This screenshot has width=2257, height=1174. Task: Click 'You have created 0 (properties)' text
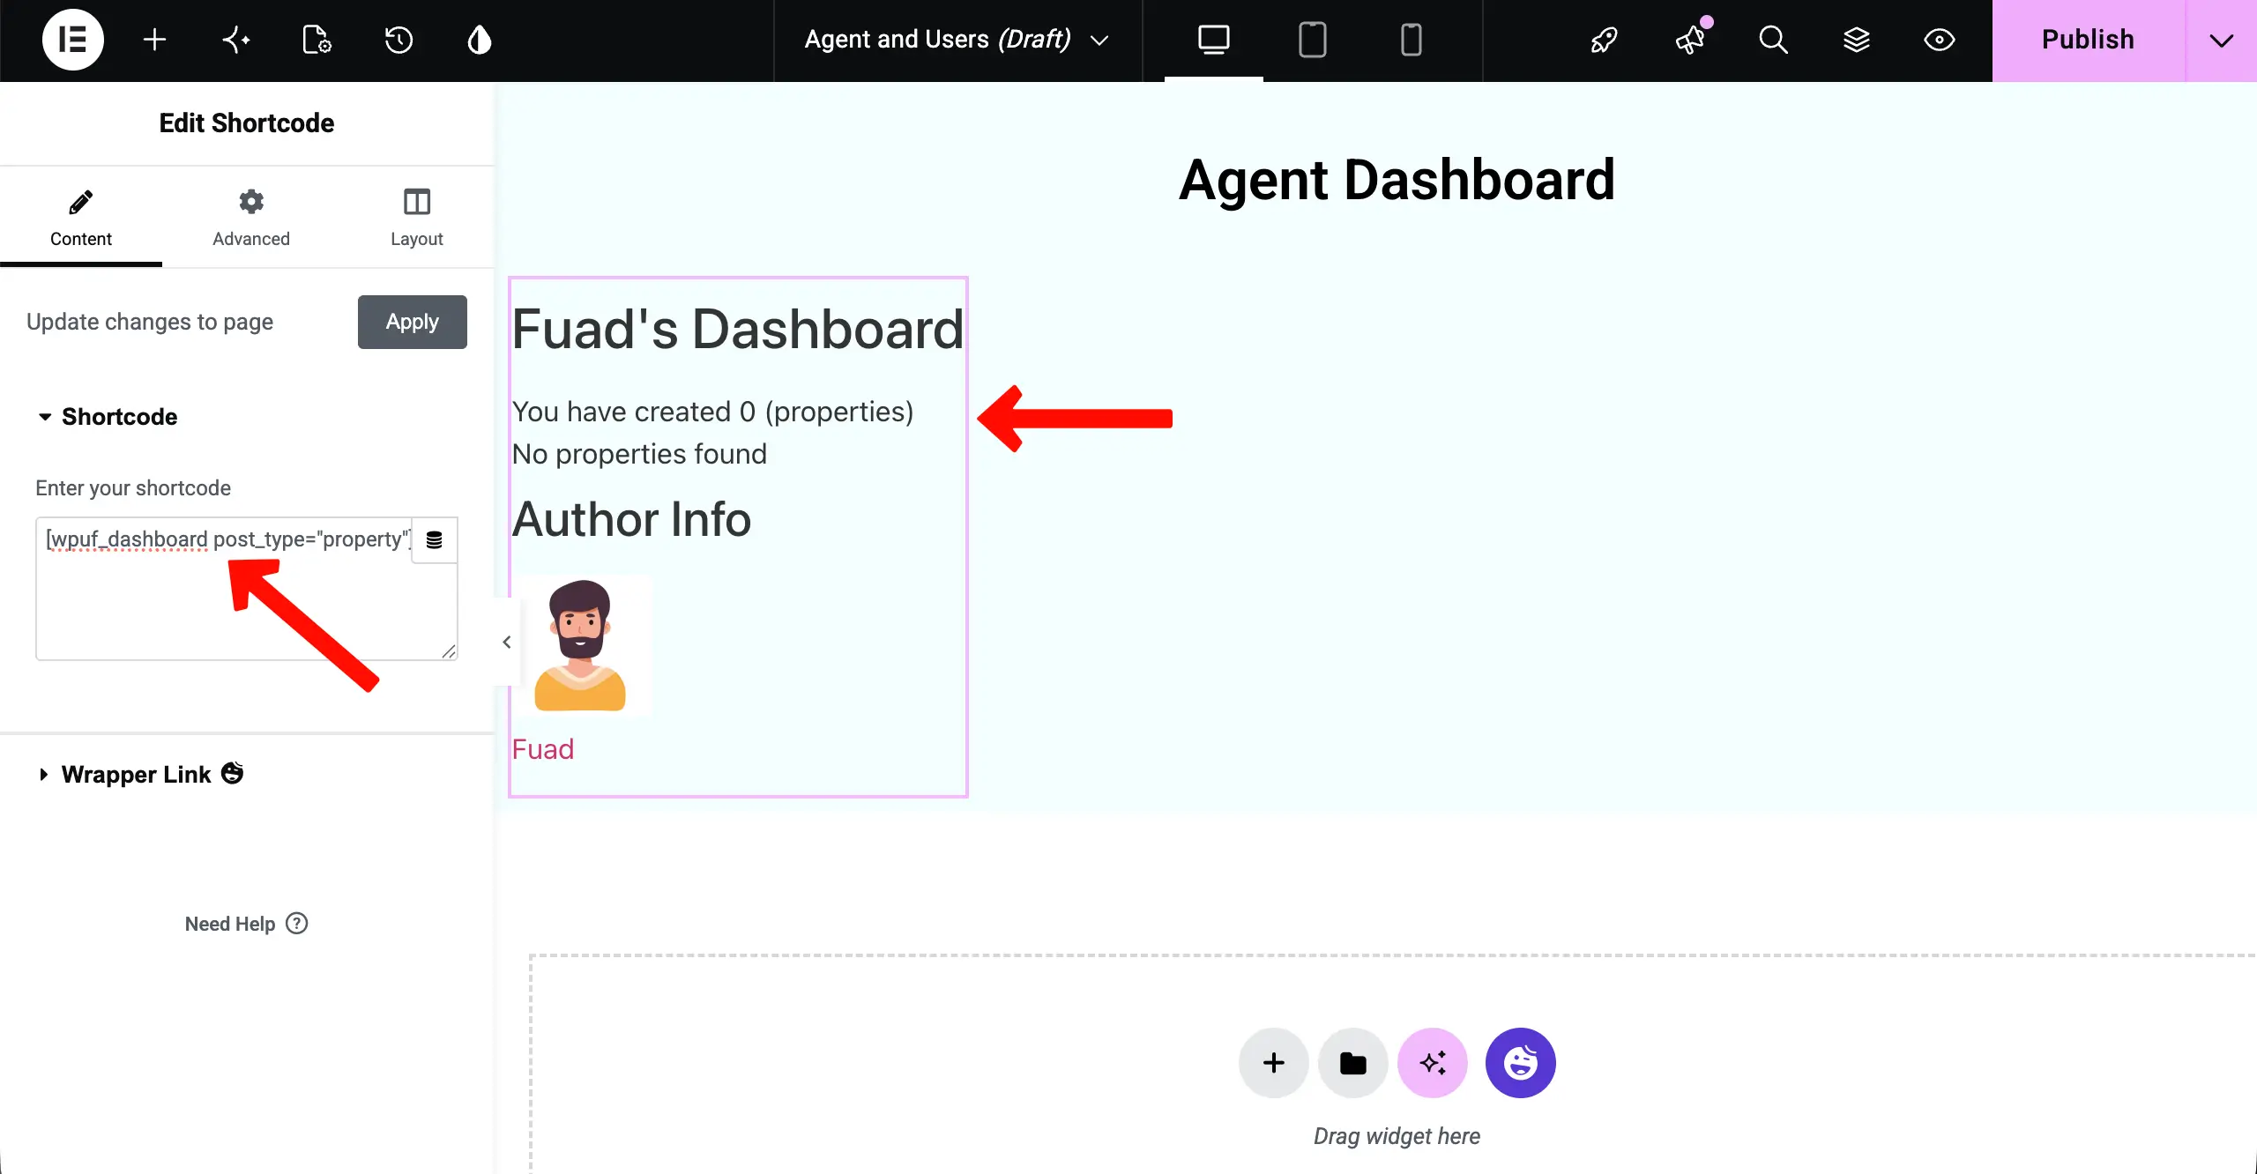(713, 412)
